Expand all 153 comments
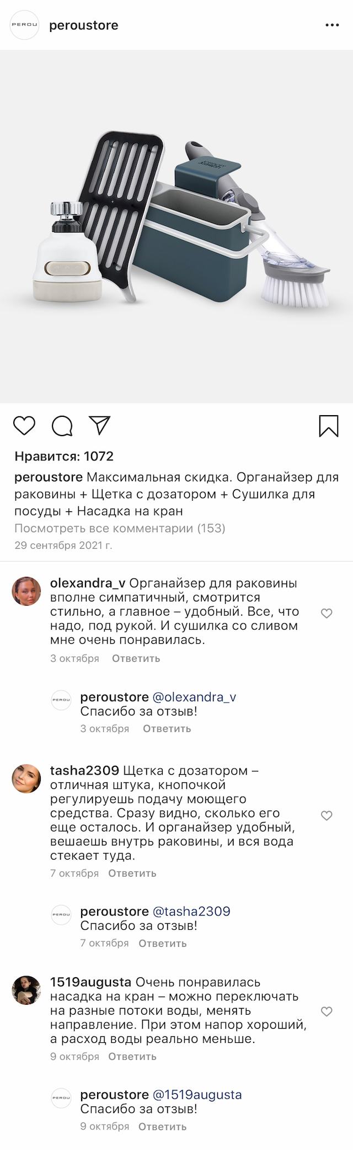 [x=120, y=528]
